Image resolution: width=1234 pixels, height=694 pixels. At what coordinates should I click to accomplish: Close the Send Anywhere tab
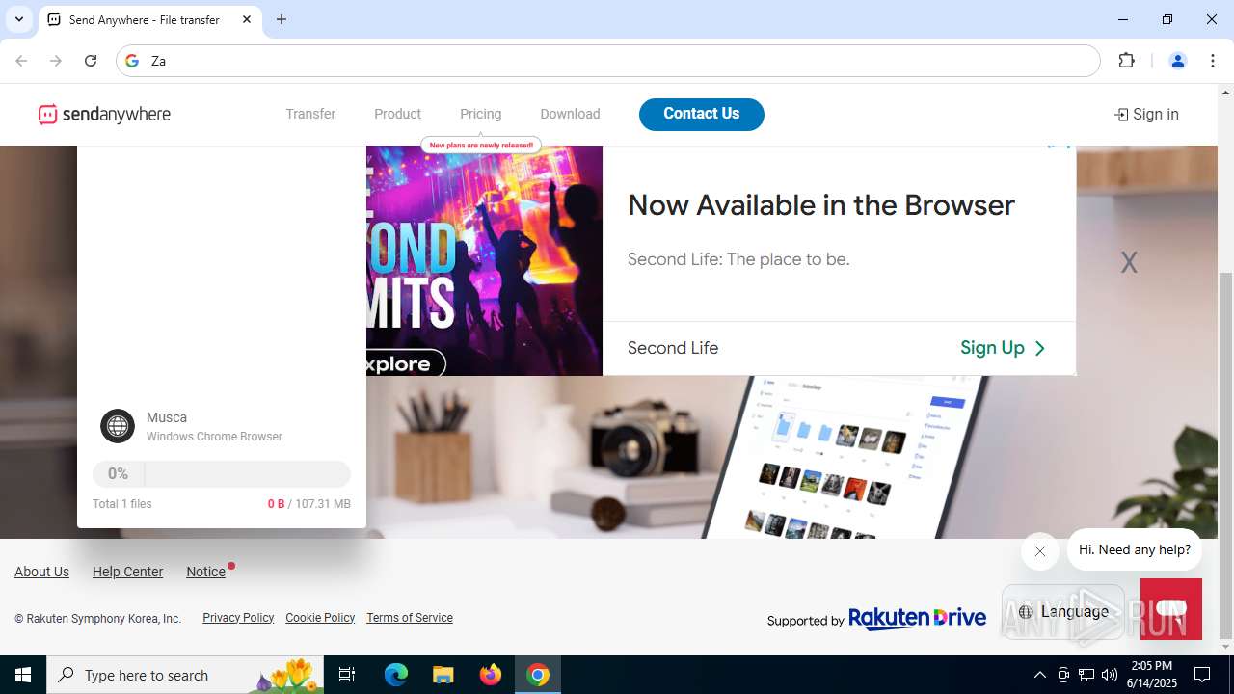click(x=247, y=19)
